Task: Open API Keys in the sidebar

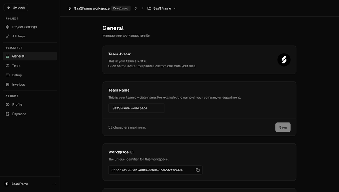Action: tap(30, 36)
